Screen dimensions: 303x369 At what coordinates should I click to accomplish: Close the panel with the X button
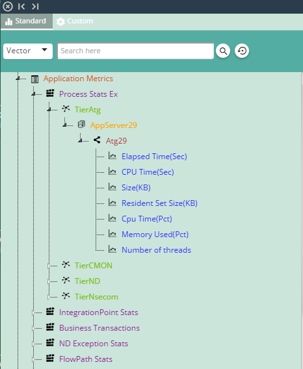click(8, 6)
